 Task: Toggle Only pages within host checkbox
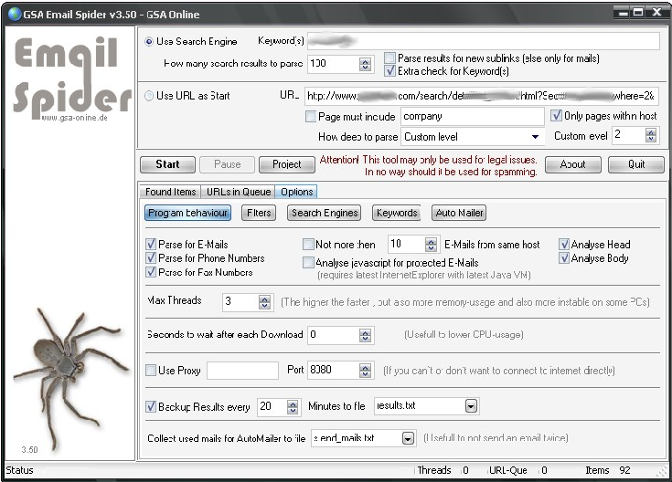[556, 116]
